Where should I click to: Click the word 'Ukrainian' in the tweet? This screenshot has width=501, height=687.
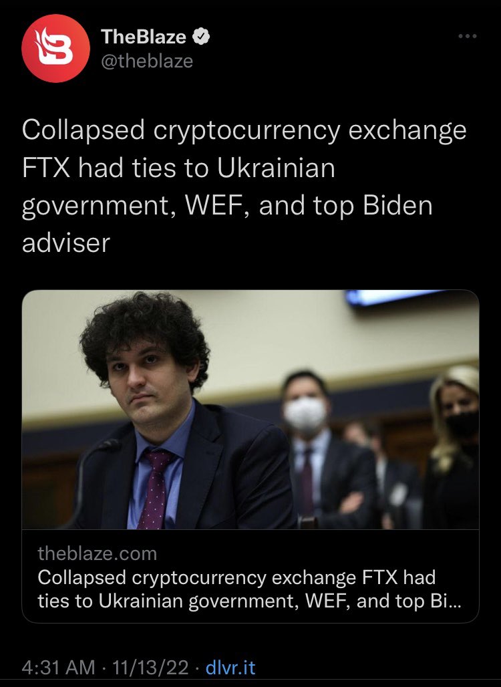(x=276, y=168)
